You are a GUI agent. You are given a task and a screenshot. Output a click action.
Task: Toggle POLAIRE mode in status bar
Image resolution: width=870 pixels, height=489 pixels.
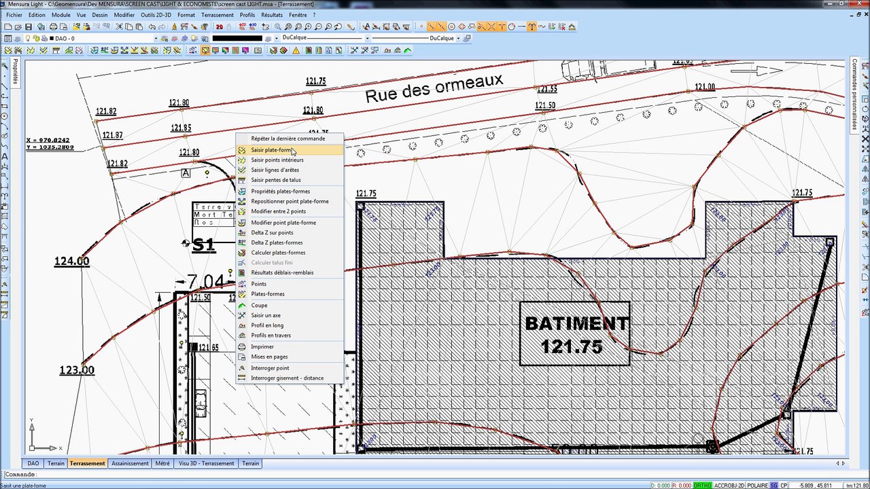[758, 486]
